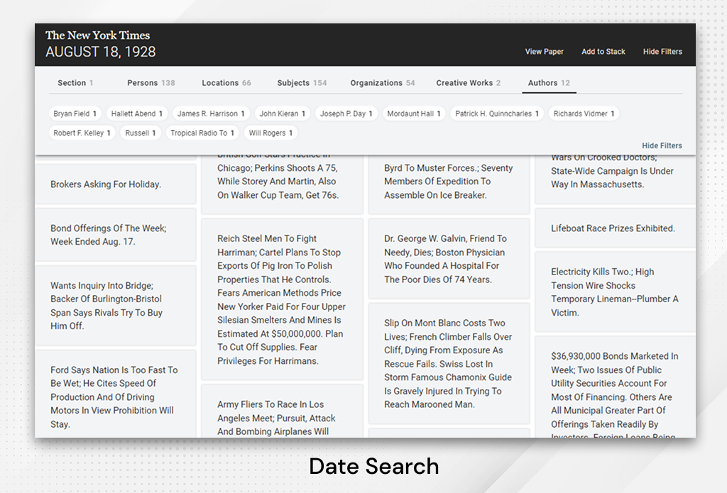Toggle the Bryan Field author filter
727x493 pixels.
click(75, 113)
